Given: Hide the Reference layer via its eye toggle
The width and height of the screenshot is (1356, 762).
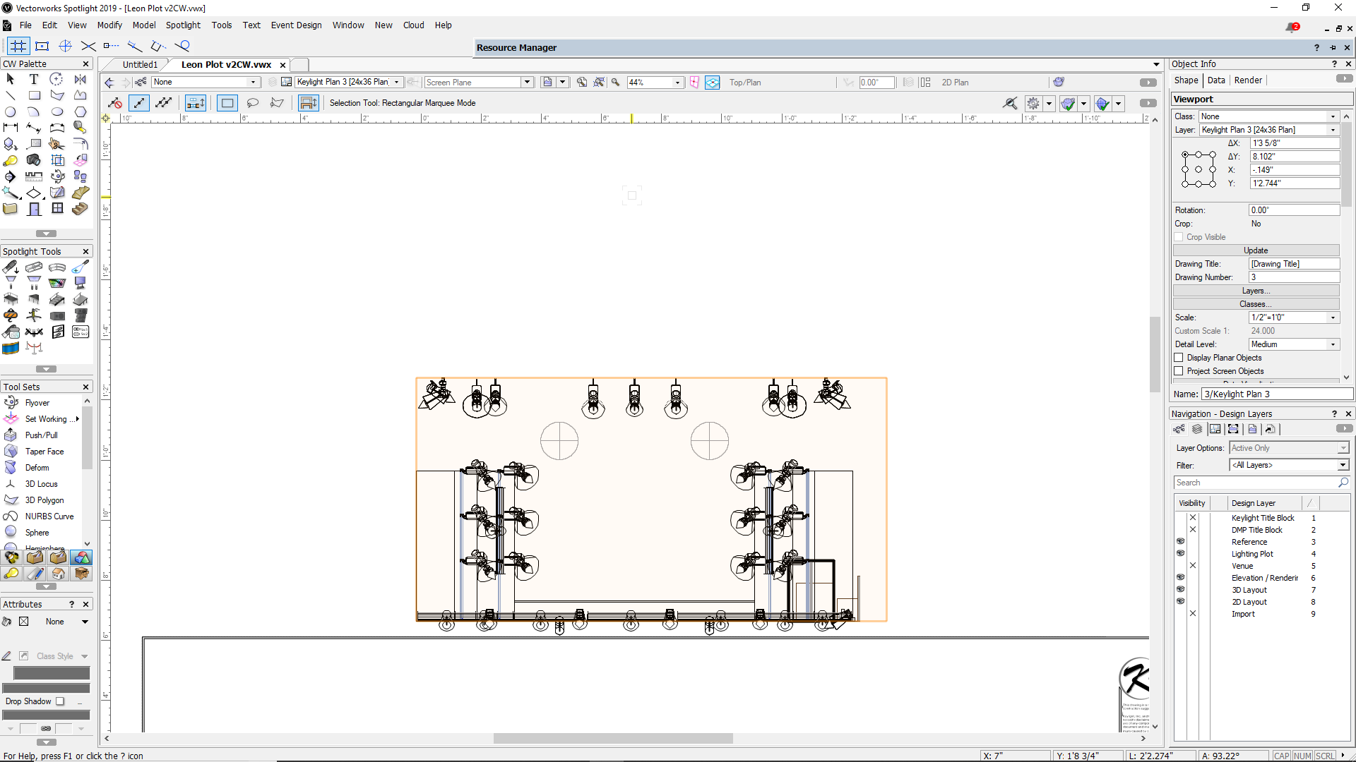Looking at the screenshot, I should 1180,541.
